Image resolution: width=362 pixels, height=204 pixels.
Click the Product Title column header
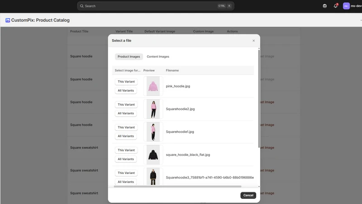click(x=79, y=31)
